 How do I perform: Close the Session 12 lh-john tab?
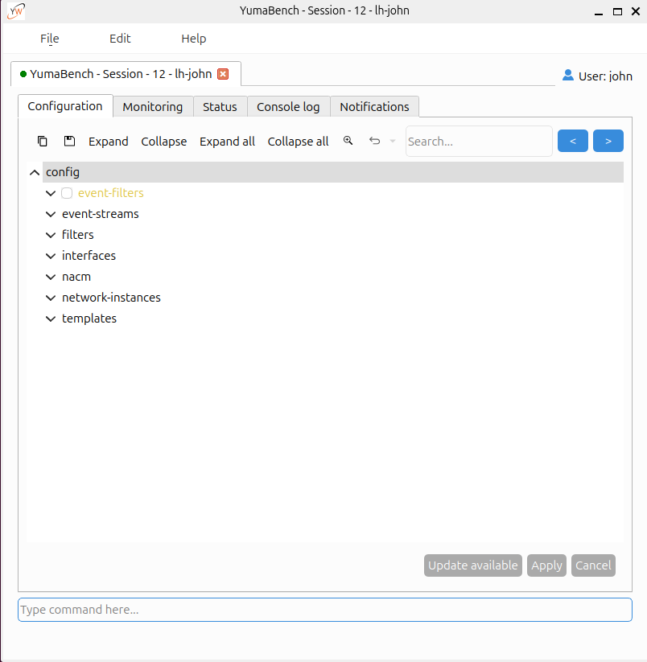tap(223, 74)
